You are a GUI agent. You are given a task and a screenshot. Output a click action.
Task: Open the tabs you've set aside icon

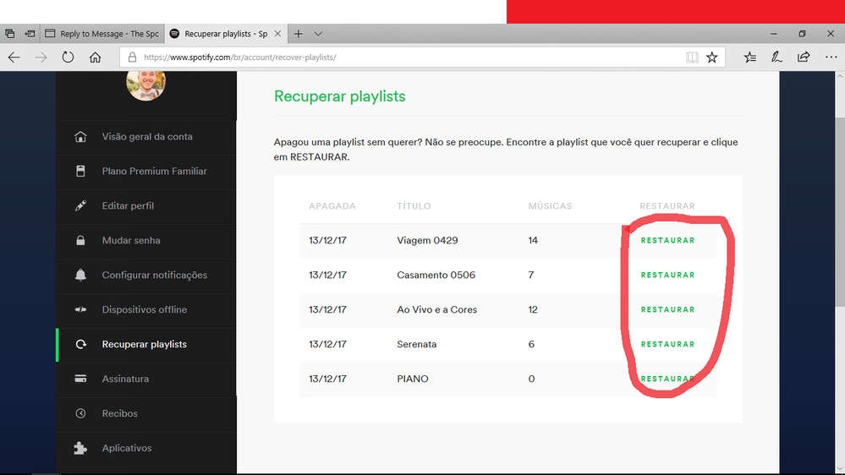tap(9, 34)
